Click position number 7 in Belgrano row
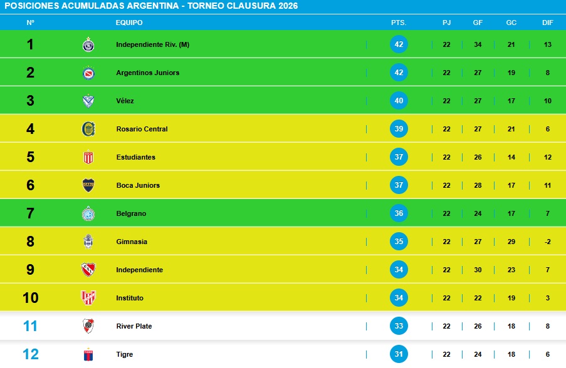Image resolution: width=566 pixels, height=368 pixels. pos(30,213)
